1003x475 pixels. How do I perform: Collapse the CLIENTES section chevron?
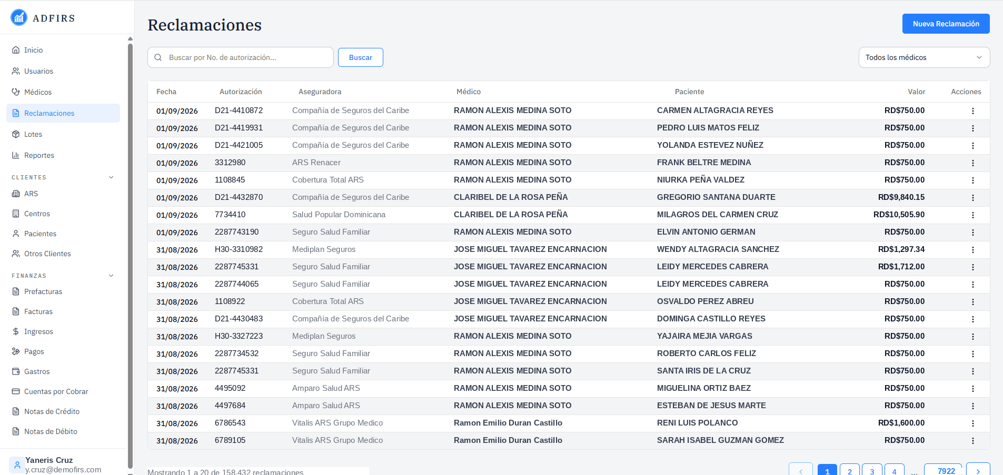(111, 177)
